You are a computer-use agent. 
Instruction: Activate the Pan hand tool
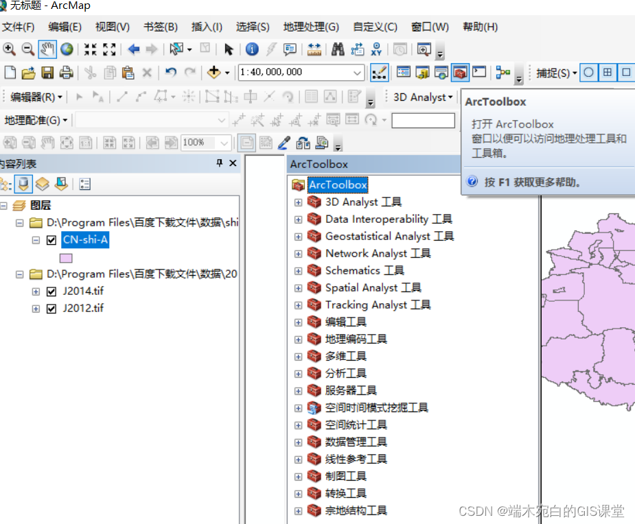47,49
